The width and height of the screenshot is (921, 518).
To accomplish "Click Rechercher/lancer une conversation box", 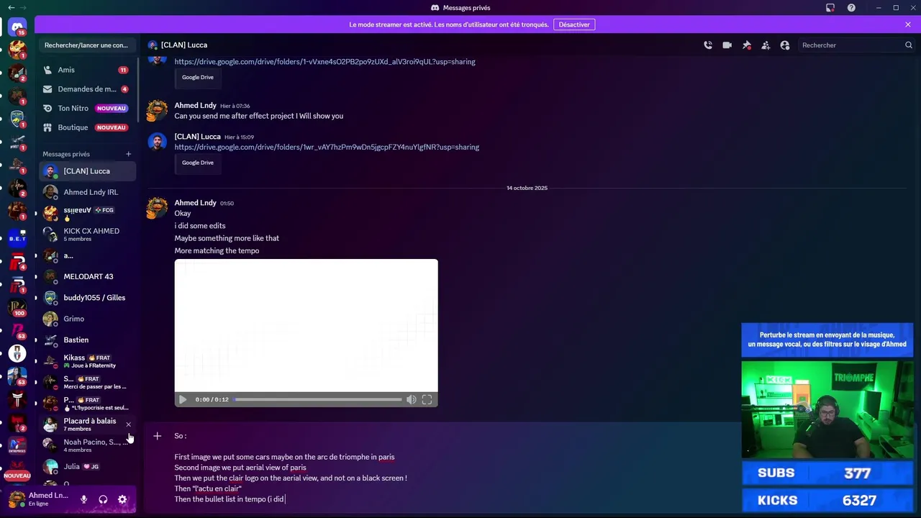I will [x=86, y=45].
